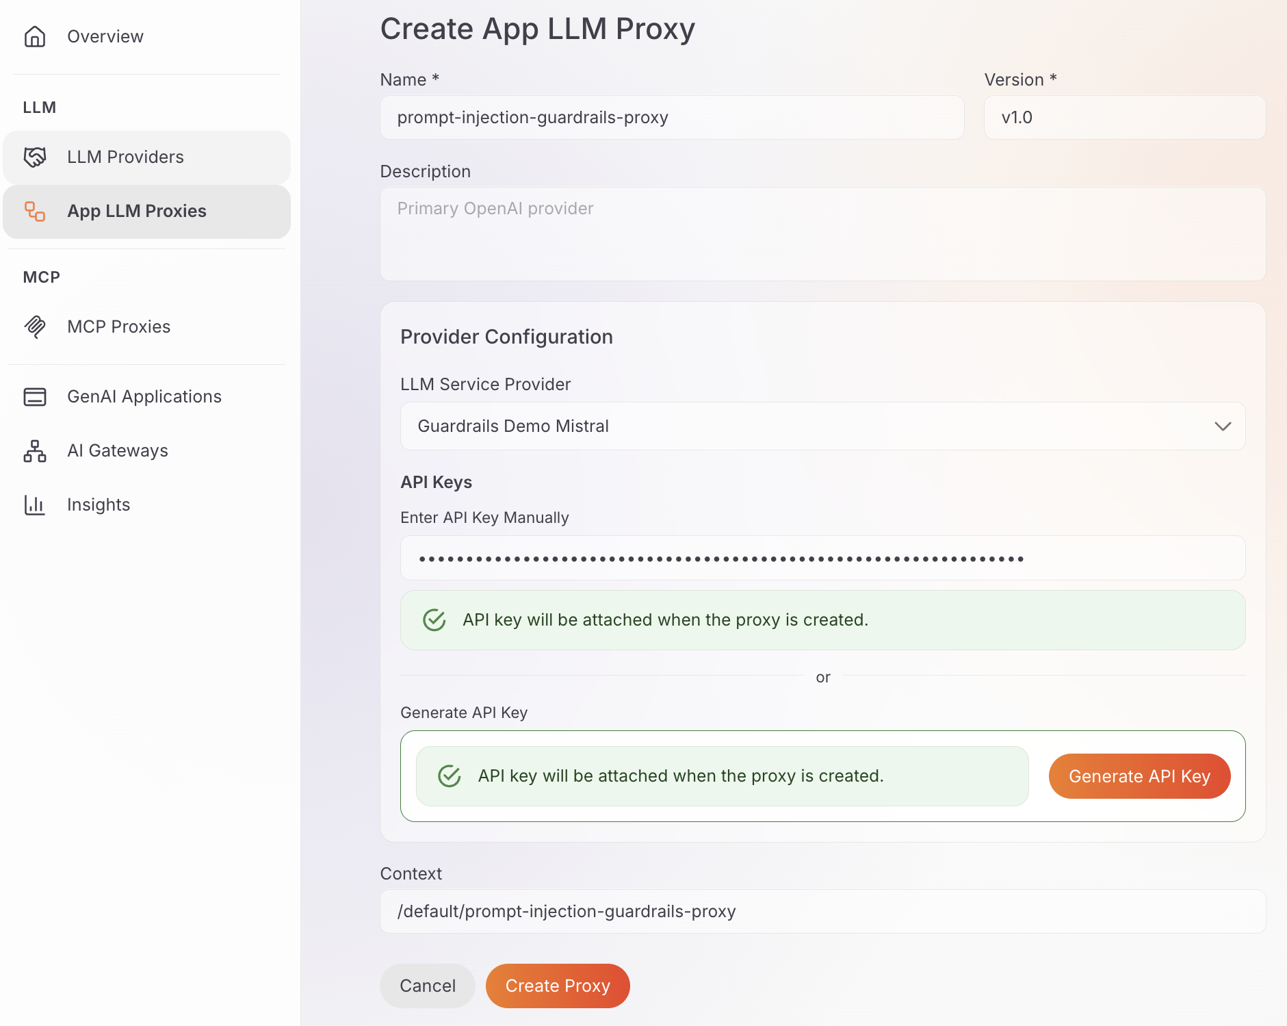Click the MCP Proxies icon
The height and width of the screenshot is (1026, 1287).
35,326
